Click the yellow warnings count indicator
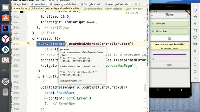Screen dimensions: 200x112 pos(127,13)
